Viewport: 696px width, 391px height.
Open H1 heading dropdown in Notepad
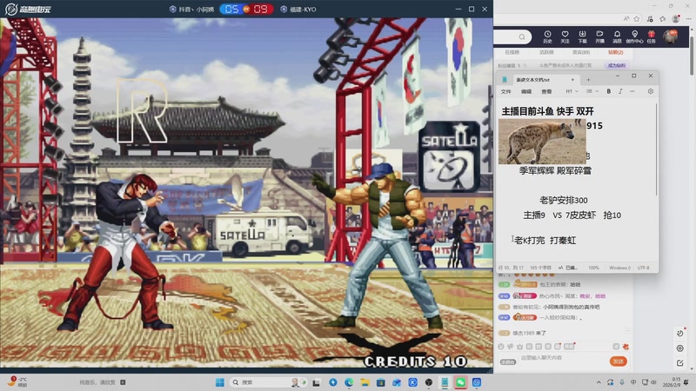click(x=572, y=91)
